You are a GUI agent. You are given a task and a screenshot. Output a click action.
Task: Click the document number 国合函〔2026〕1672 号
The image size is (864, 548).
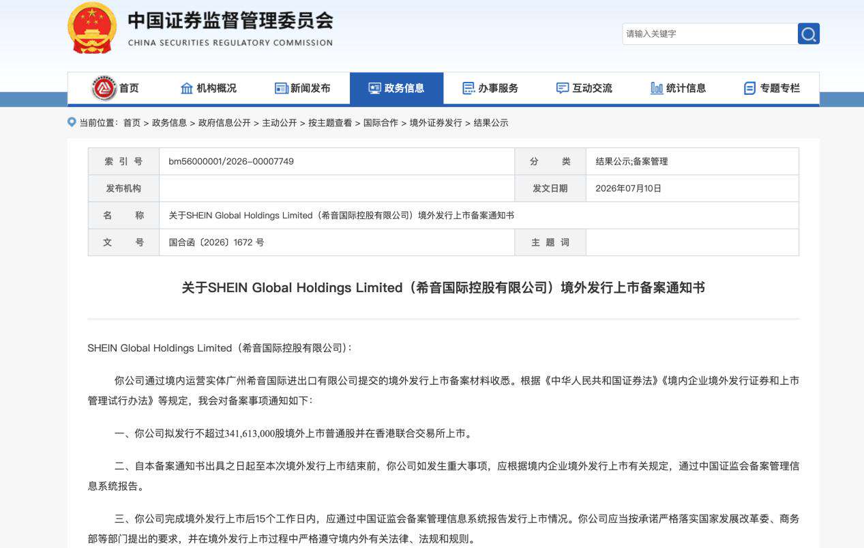pos(216,242)
